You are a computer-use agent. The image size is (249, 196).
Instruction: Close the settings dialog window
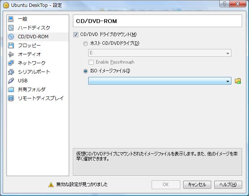pos(238,4)
